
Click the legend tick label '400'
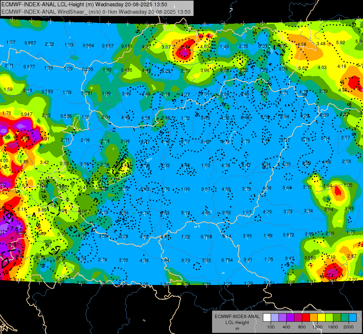(x=286, y=327)
